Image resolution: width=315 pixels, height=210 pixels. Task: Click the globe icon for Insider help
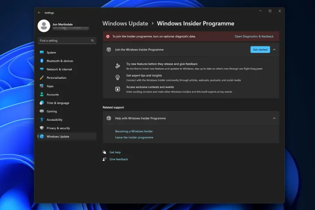pos(108,119)
